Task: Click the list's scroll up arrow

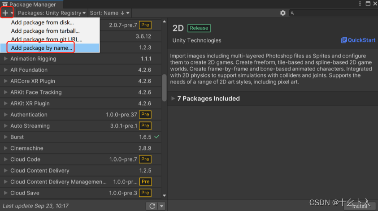Action: [x=165, y=22]
